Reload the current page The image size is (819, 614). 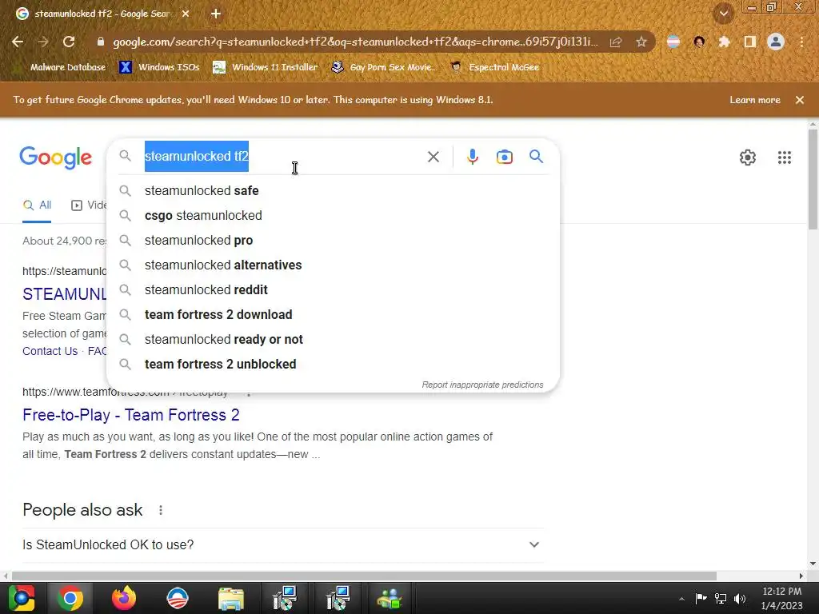click(x=69, y=42)
